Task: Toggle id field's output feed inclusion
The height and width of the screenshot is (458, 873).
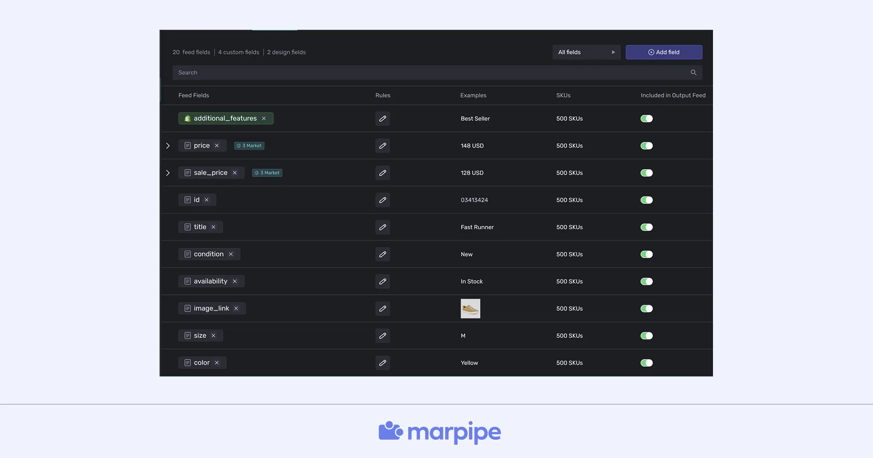Action: point(646,200)
